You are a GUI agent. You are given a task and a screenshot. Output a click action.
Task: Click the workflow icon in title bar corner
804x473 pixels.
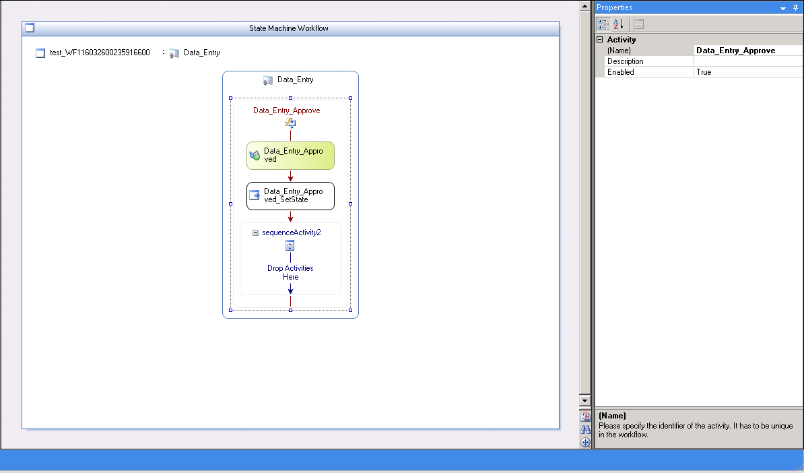point(30,28)
